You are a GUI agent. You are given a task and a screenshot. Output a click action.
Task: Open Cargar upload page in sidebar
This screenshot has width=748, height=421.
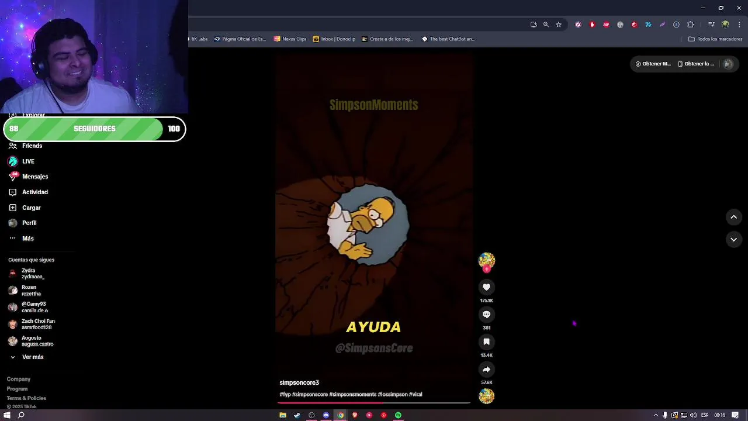click(25, 208)
